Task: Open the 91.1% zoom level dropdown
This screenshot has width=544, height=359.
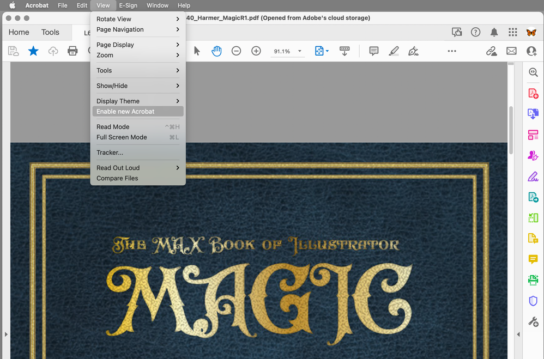Action: 300,51
